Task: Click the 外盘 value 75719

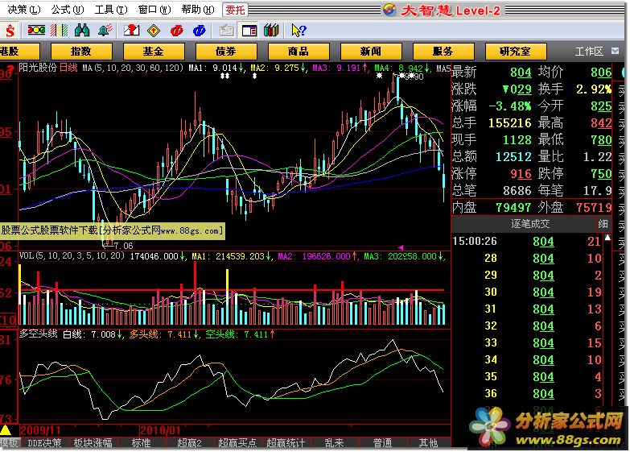Action: click(594, 207)
